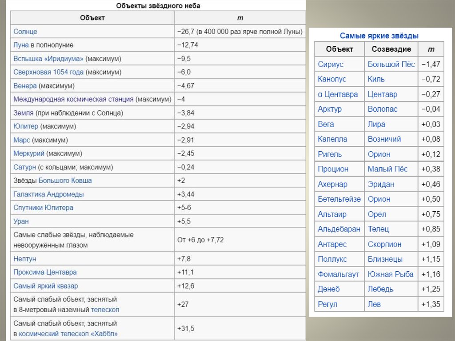Click the Денеб link
455x341 pixels.
click(x=328, y=289)
